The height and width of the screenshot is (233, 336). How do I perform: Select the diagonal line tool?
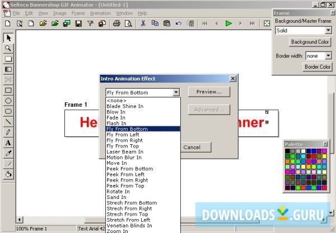[x=8, y=122]
